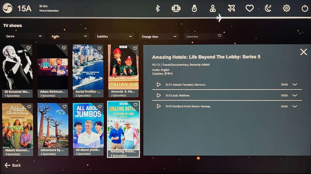The height and width of the screenshot is (174, 311).
Task: Open the Subtitles filter dropdown
Action: 114,36
